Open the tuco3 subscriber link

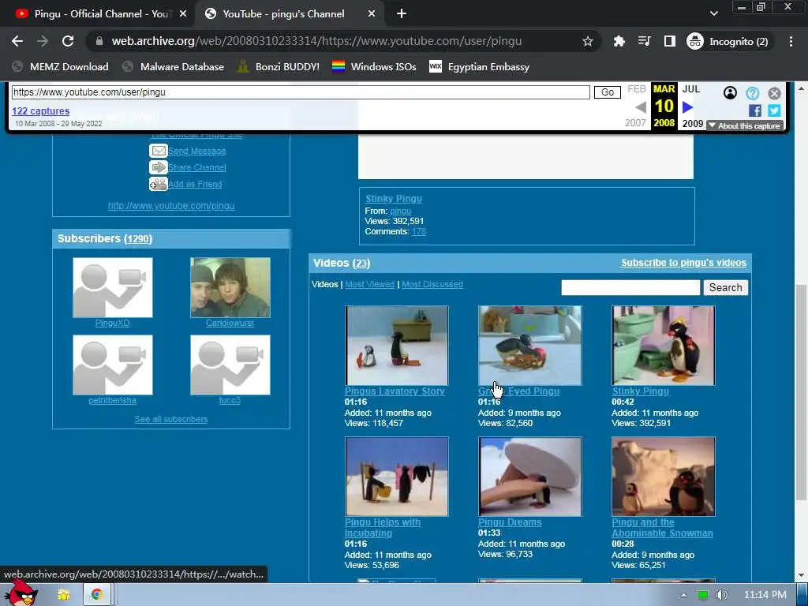[x=230, y=400]
